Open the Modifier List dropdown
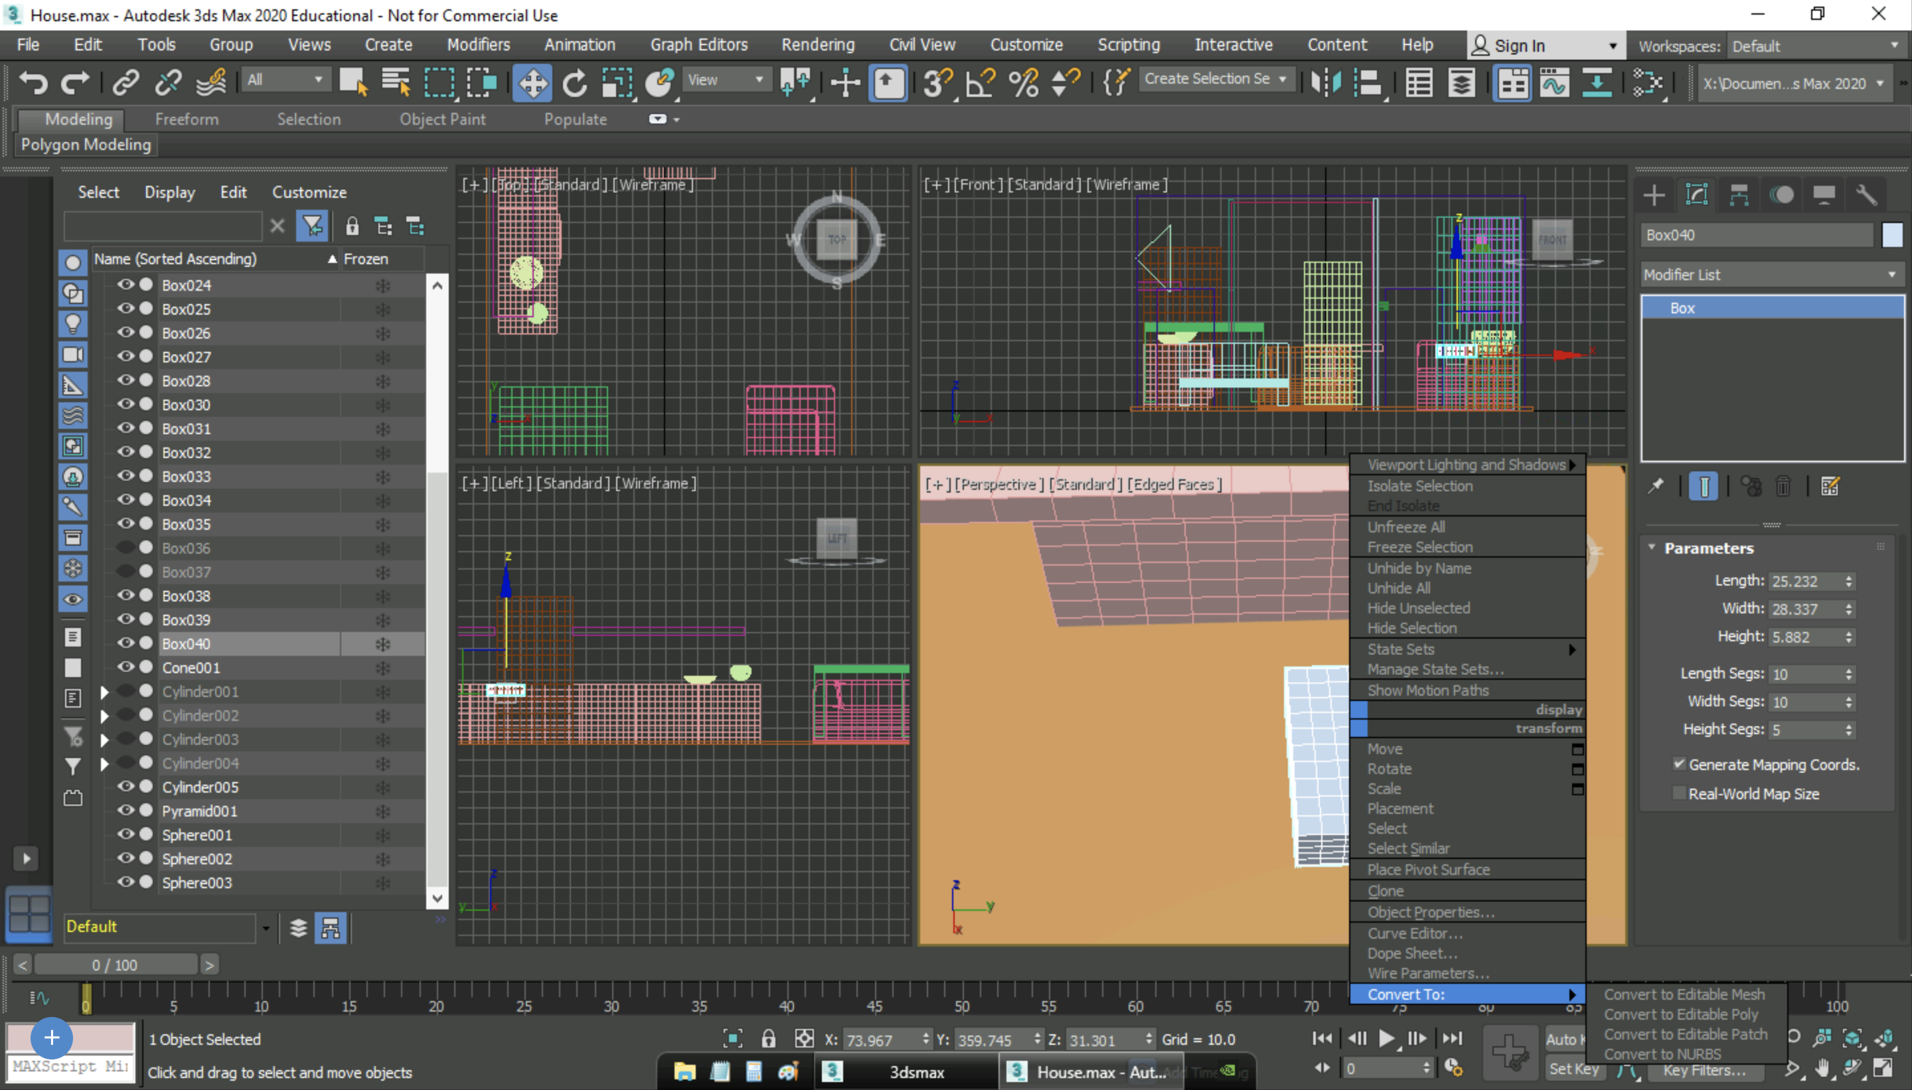This screenshot has height=1090, width=1912. click(x=1771, y=275)
